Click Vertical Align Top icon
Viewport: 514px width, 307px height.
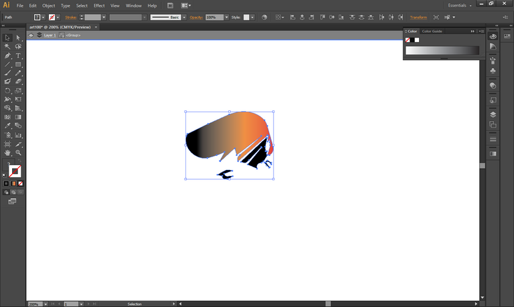[322, 17]
